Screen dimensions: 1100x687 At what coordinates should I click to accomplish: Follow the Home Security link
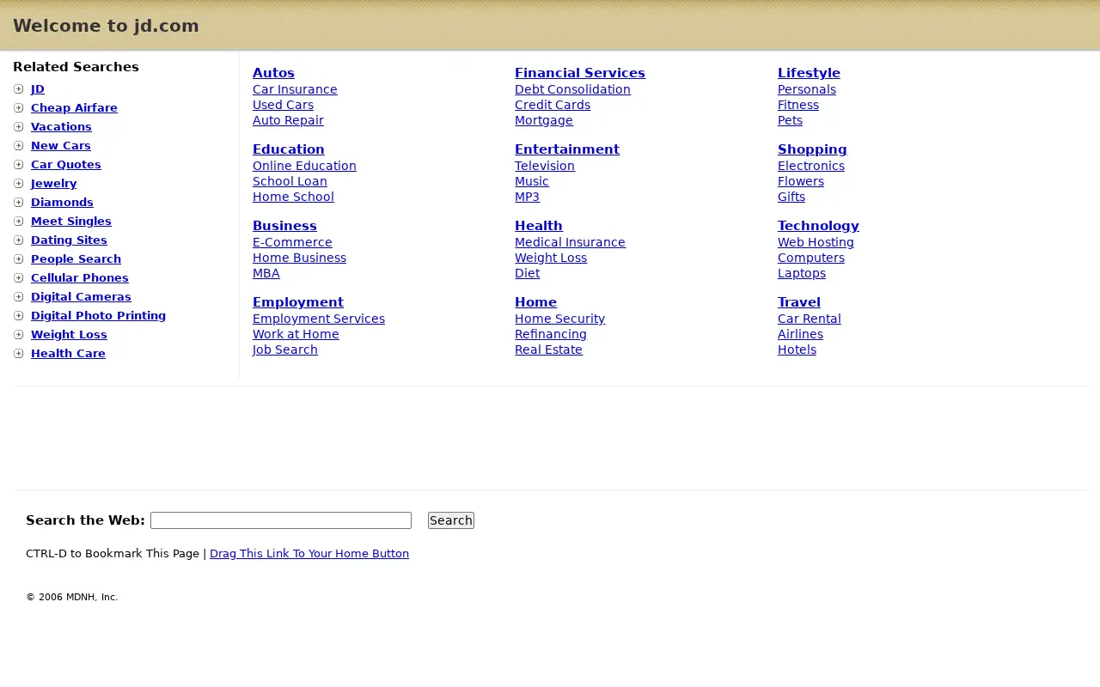pyautogui.click(x=559, y=319)
